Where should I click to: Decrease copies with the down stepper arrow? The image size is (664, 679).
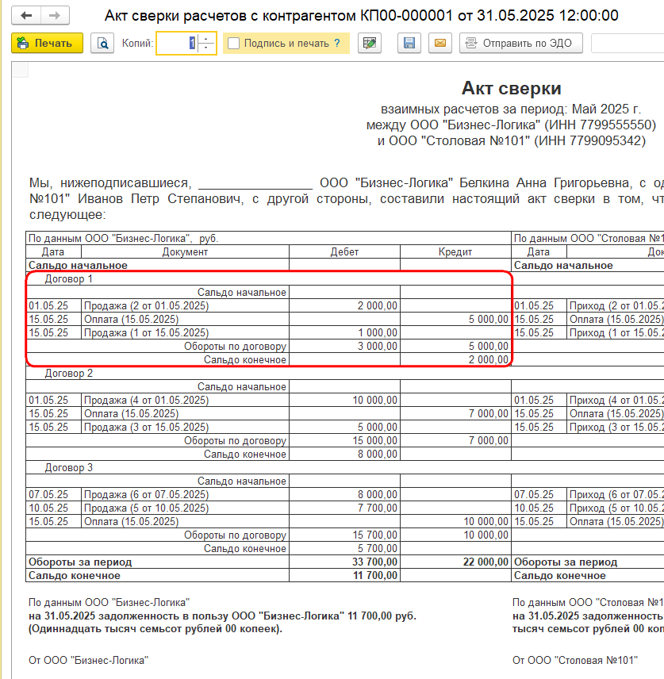206,48
